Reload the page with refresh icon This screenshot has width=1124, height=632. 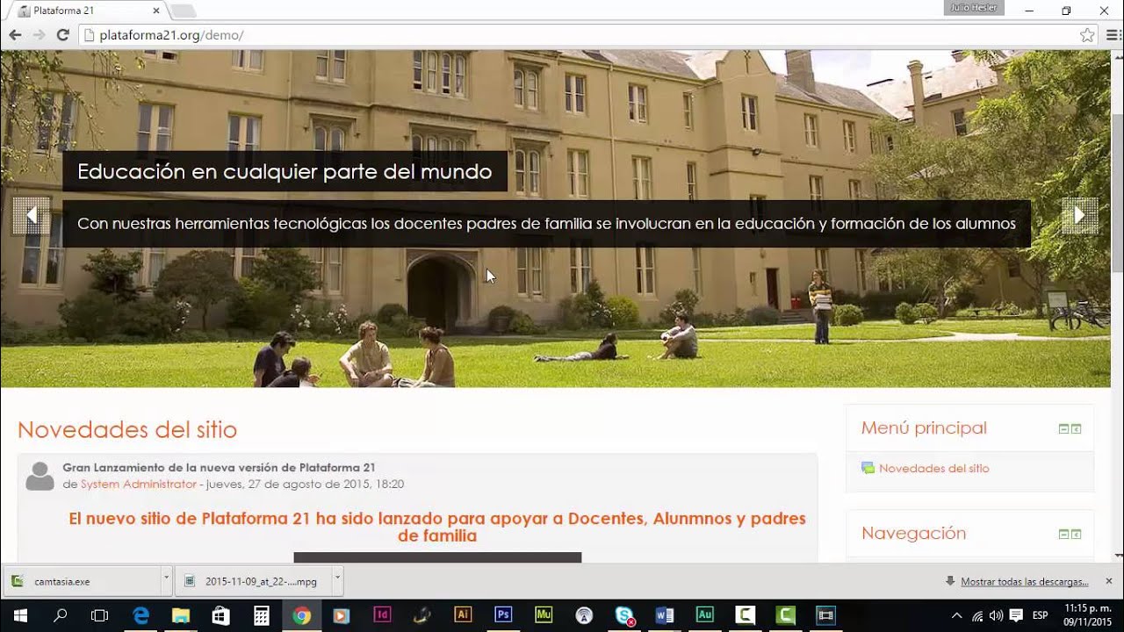[x=62, y=35]
